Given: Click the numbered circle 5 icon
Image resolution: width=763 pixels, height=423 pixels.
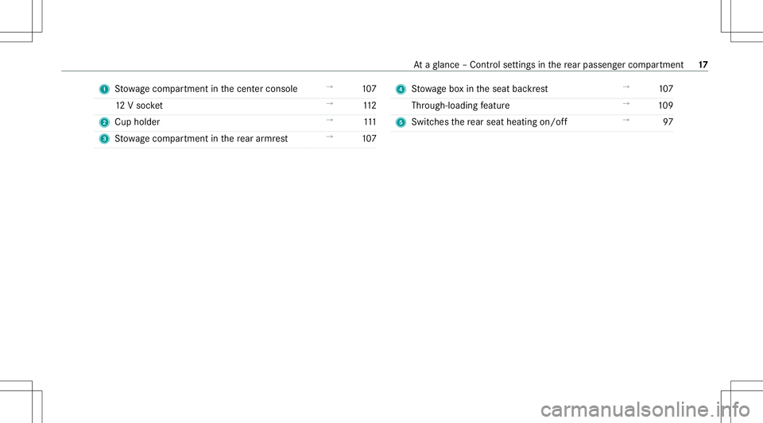Looking at the screenshot, I should (x=401, y=122).
